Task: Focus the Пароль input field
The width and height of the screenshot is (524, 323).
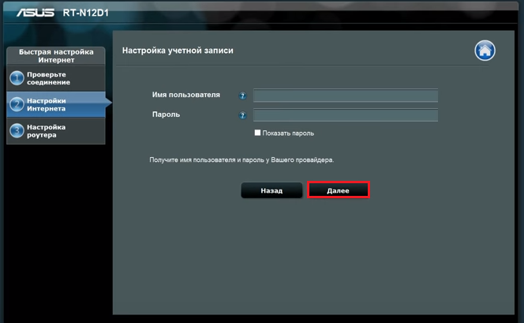Action: 345,115
